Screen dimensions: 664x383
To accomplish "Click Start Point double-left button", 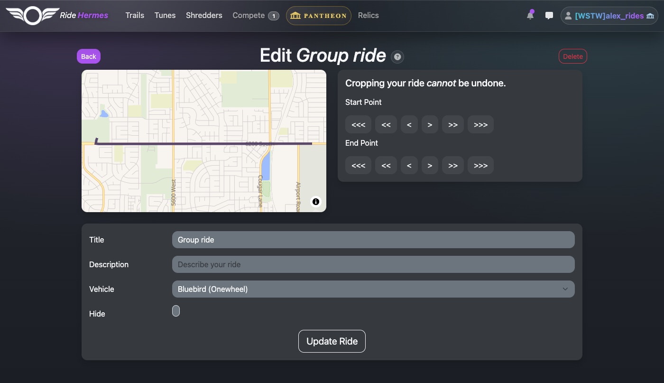I will pyautogui.click(x=386, y=125).
